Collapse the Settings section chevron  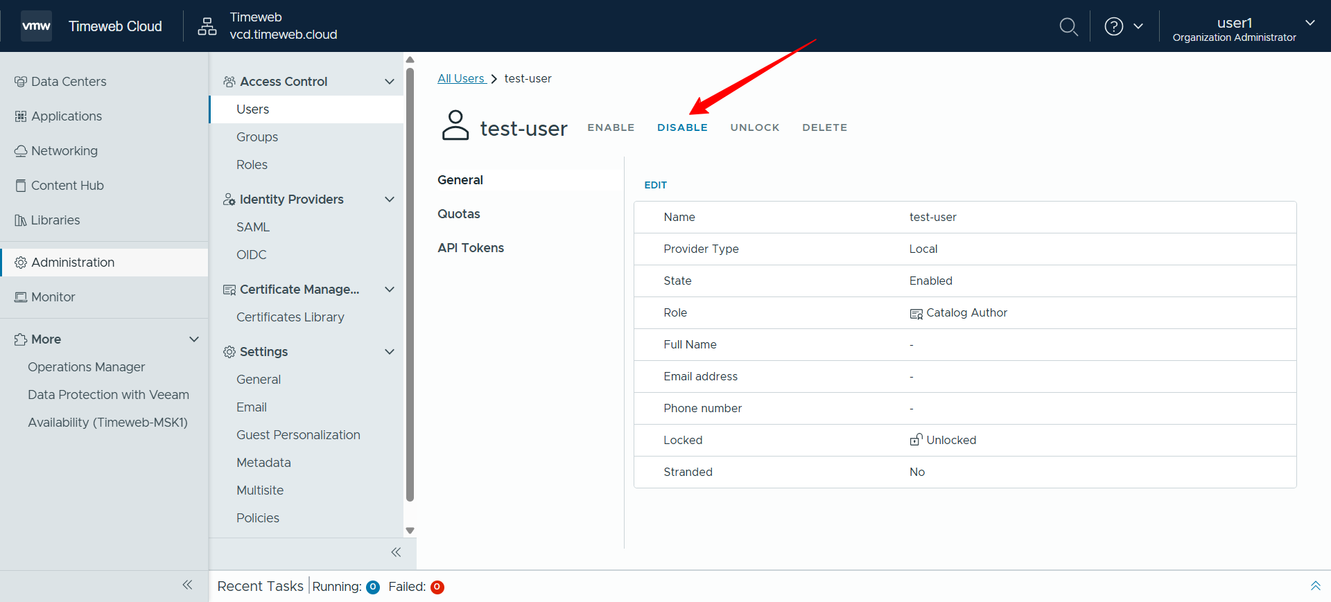click(x=390, y=352)
